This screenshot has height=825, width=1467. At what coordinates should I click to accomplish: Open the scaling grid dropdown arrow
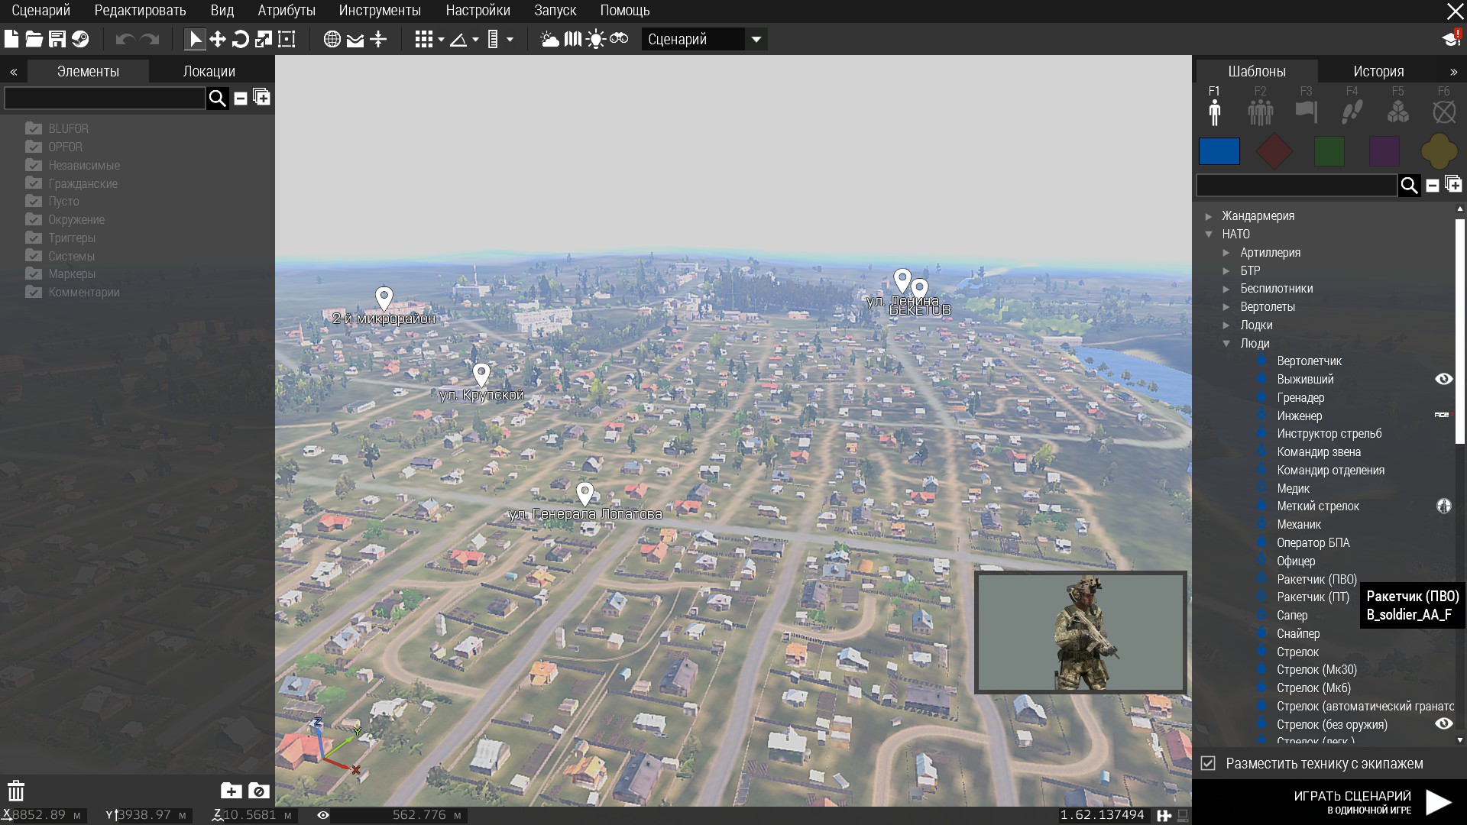510,40
